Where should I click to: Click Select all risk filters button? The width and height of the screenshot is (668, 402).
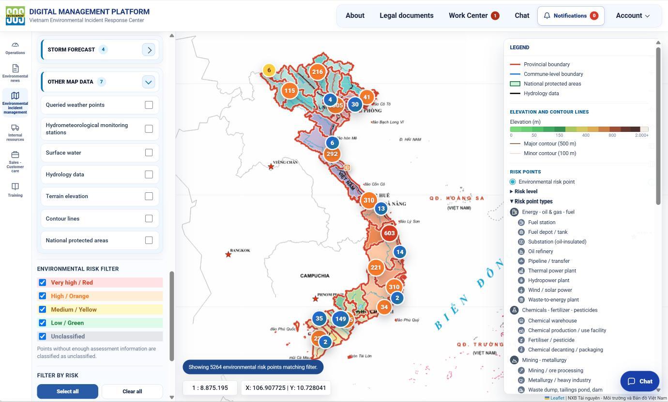point(68,391)
